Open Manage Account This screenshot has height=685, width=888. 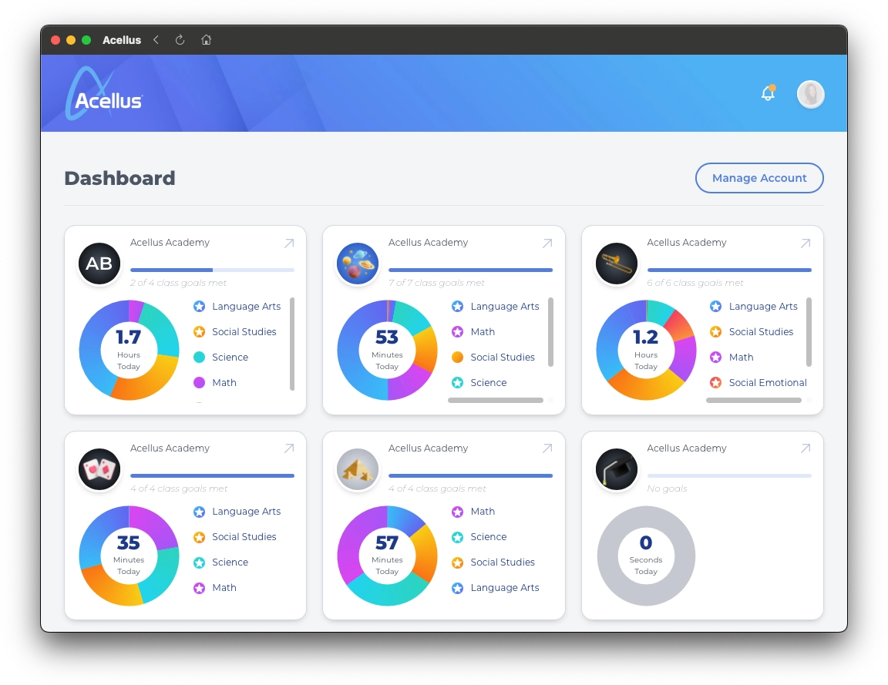(759, 178)
